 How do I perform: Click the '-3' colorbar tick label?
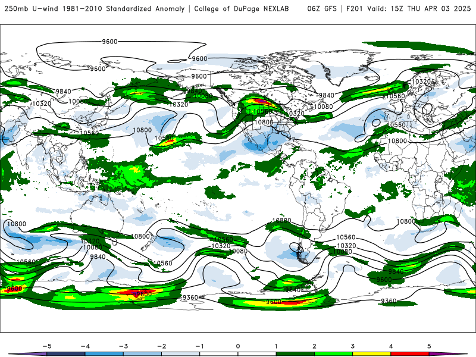(x=123, y=346)
